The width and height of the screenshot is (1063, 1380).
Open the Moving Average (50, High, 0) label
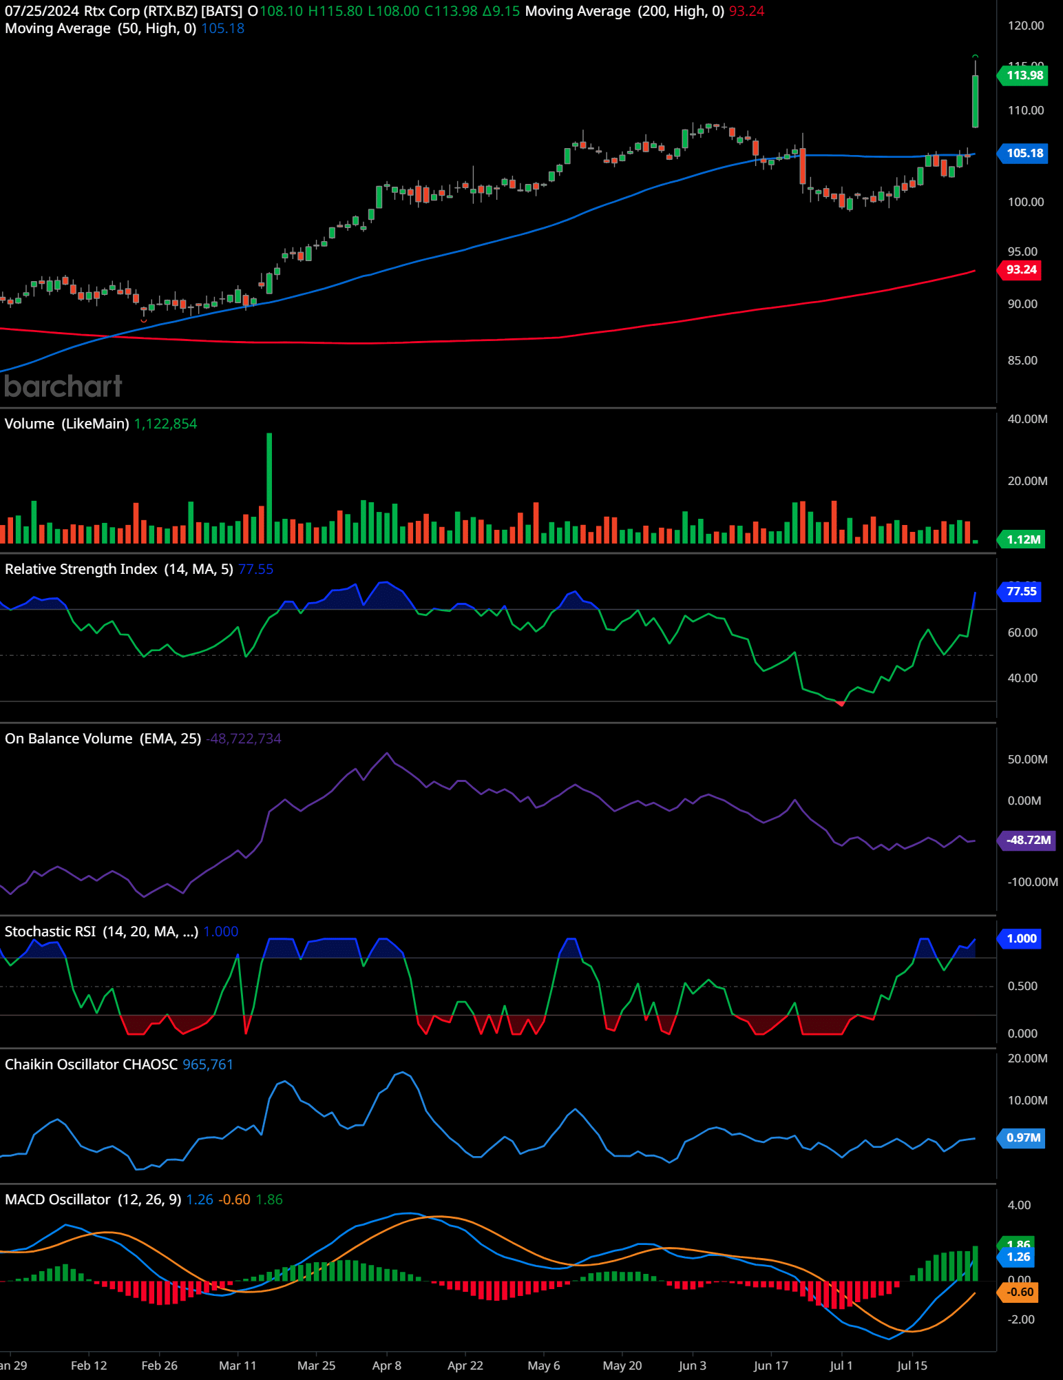(x=101, y=28)
